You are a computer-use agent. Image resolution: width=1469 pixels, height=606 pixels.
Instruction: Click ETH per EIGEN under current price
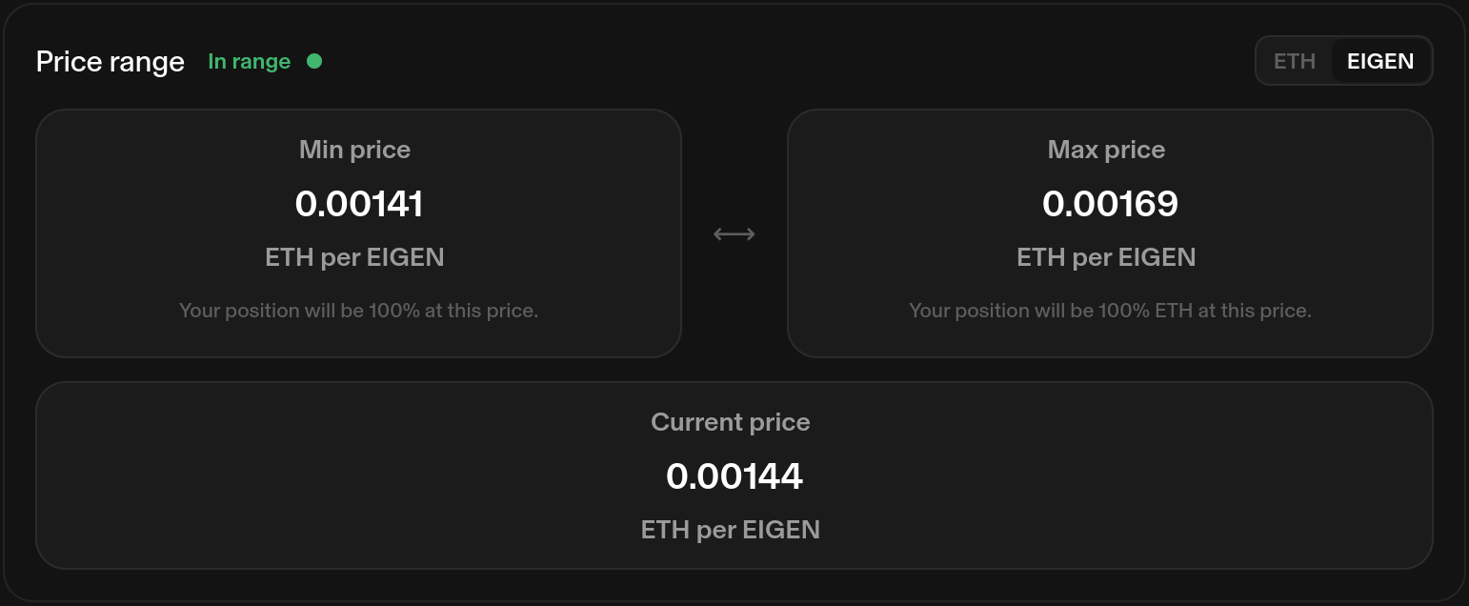730,530
